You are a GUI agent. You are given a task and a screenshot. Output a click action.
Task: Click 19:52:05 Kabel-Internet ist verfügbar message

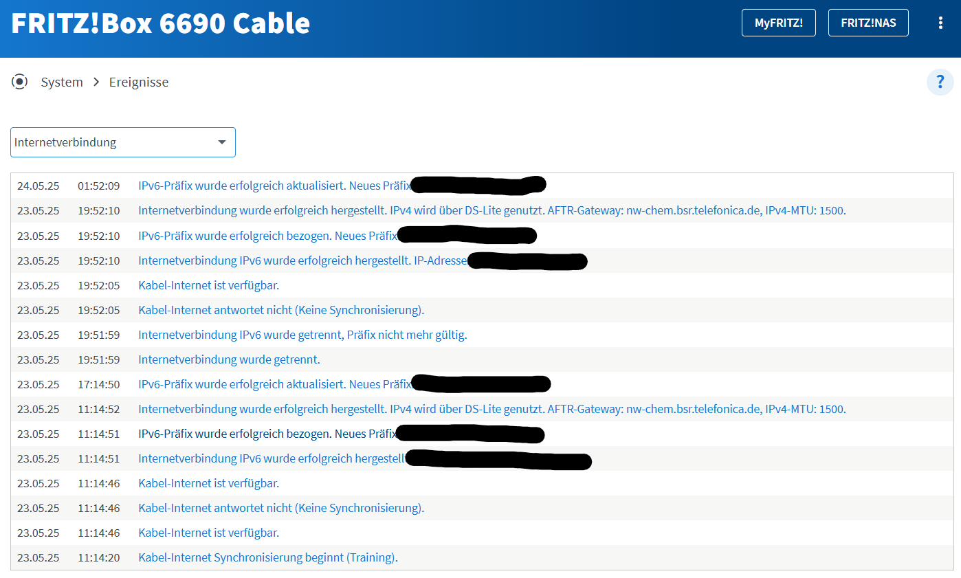pyautogui.click(x=209, y=285)
